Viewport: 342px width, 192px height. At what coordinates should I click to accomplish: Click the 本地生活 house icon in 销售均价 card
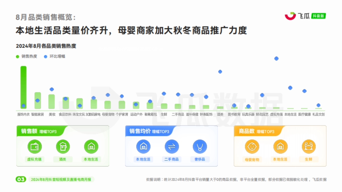144,146
